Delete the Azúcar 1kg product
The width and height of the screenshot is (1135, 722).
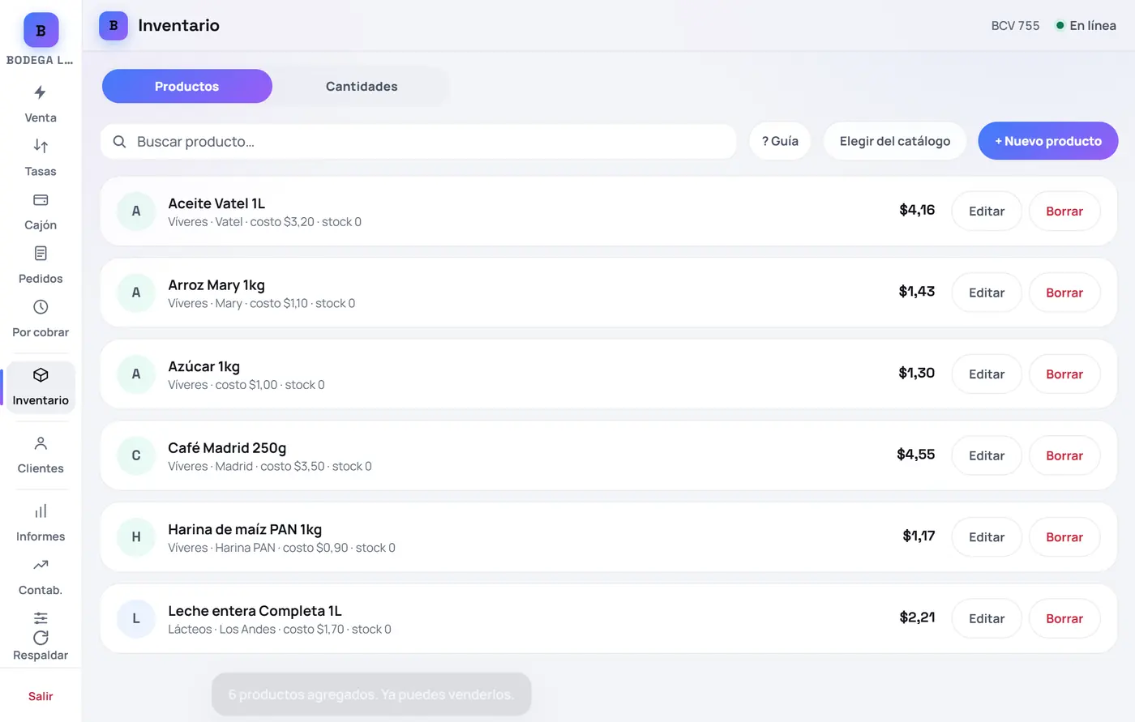pos(1064,374)
